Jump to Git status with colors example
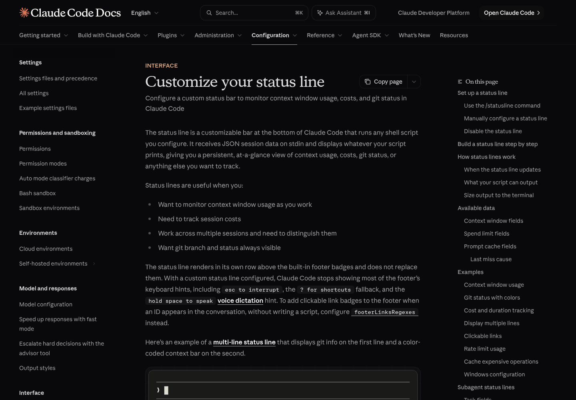Screen dimensions: 576x400 pyautogui.click(x=492, y=298)
